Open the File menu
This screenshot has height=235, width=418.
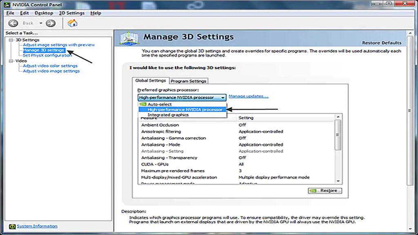coord(10,13)
